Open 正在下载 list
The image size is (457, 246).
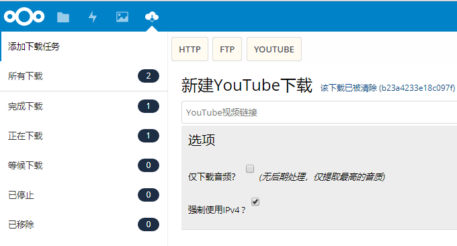point(84,136)
